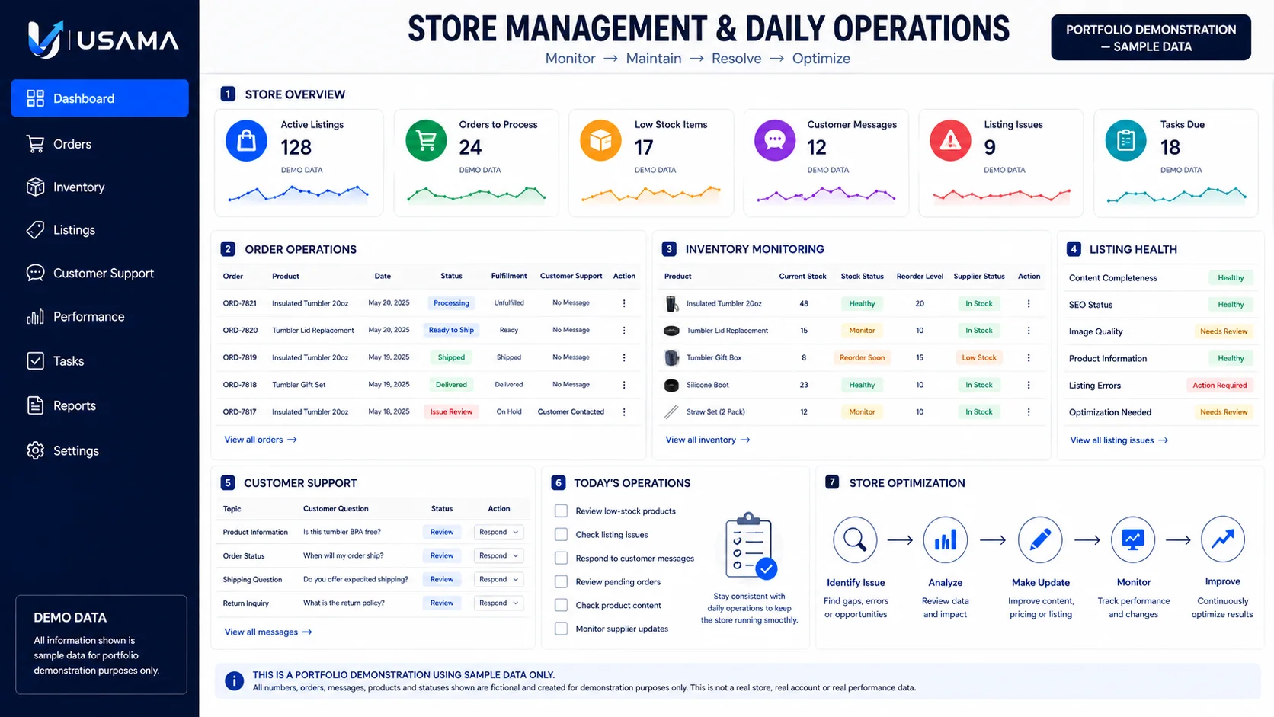Click View all messages link
The image size is (1274, 717).
(268, 632)
